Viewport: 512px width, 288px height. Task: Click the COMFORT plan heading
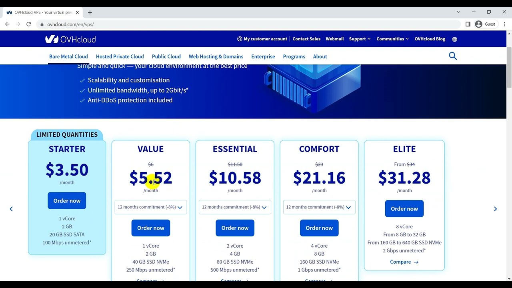pos(319,149)
